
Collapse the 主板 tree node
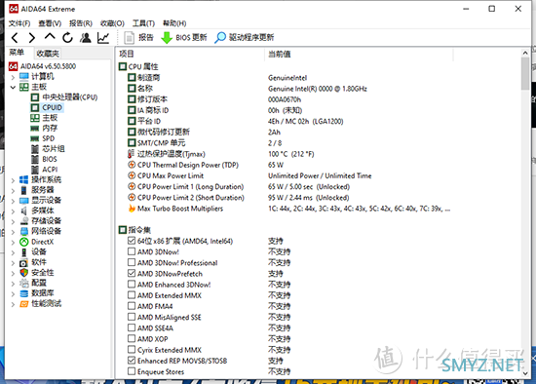(x=13, y=88)
